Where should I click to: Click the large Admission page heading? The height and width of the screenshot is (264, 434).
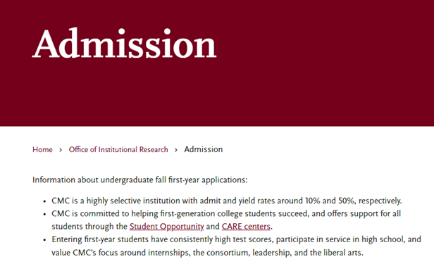[124, 44]
